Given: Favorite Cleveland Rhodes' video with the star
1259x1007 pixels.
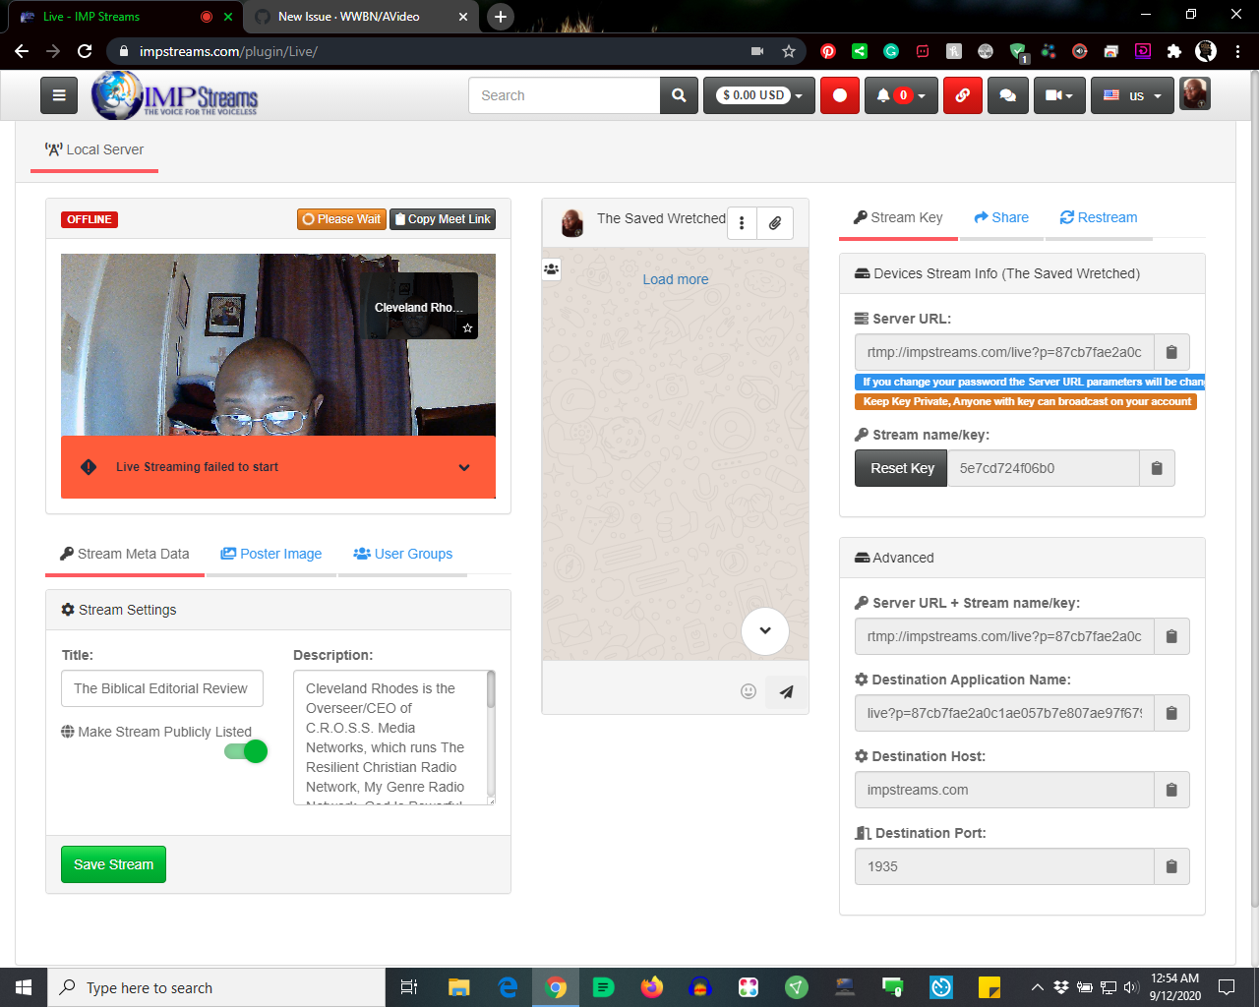Looking at the screenshot, I should tap(466, 327).
